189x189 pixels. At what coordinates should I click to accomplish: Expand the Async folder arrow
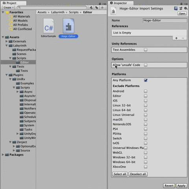(x=18, y=92)
